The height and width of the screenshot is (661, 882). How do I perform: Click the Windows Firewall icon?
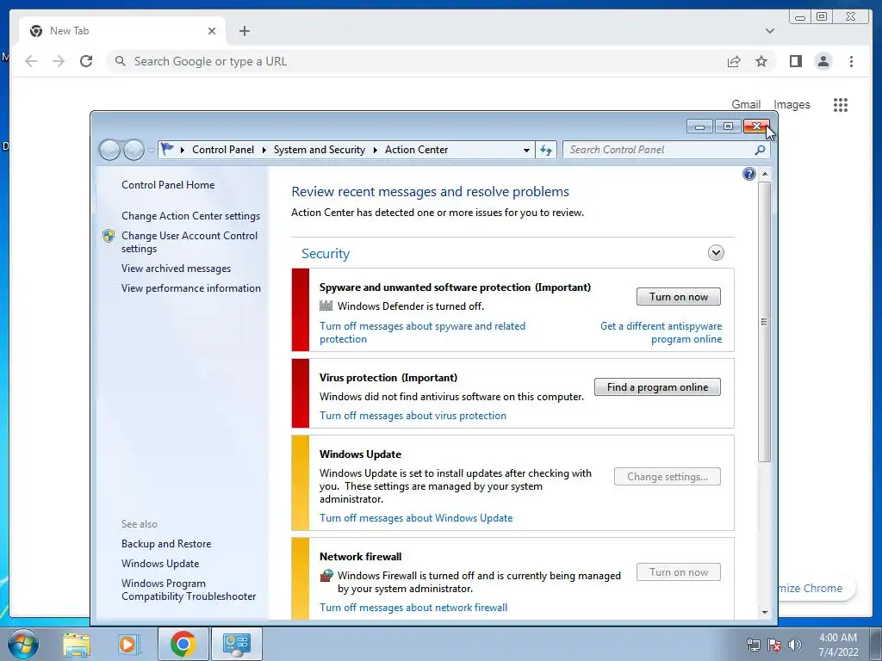click(x=326, y=576)
